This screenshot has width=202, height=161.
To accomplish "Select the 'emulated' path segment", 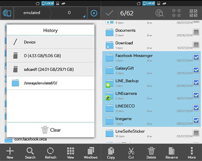I will pyautogui.click(x=32, y=13).
